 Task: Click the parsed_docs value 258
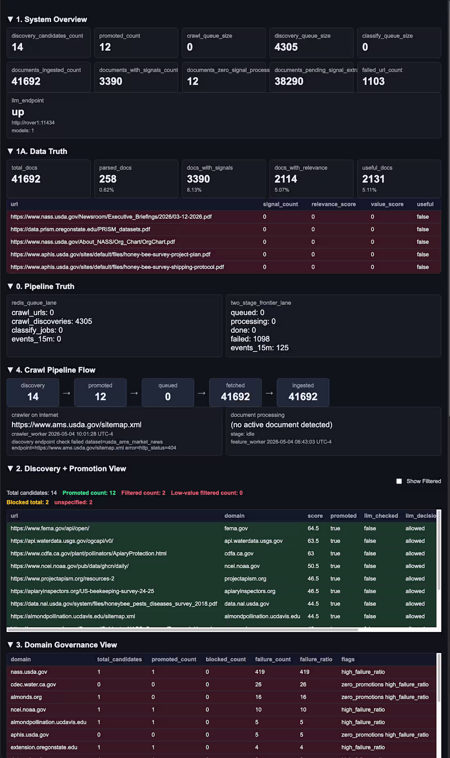[x=108, y=179]
